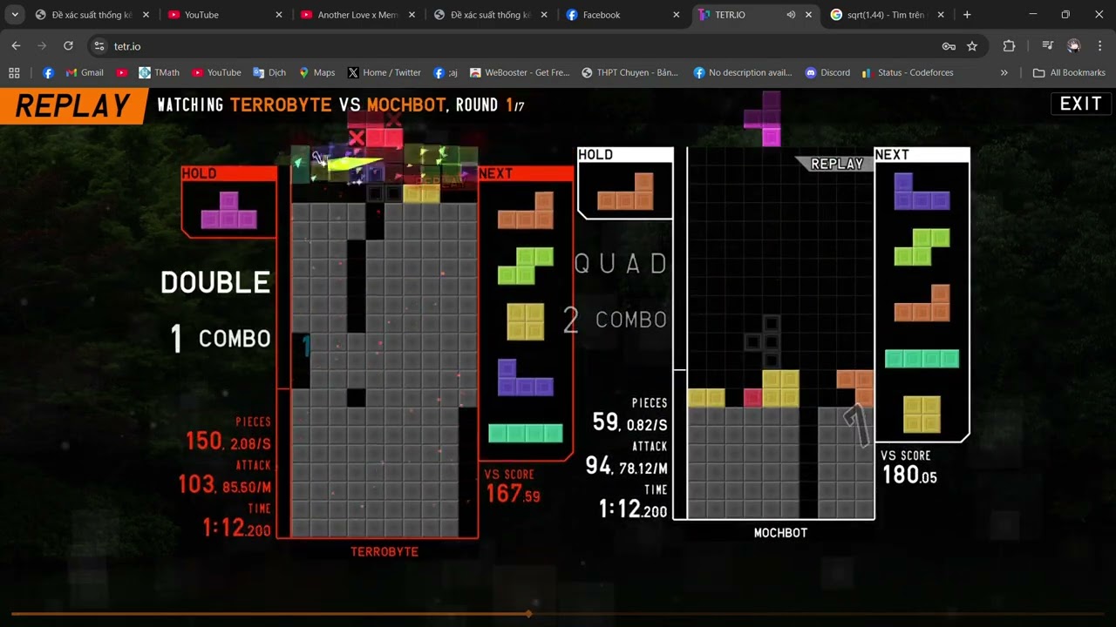
Task: Close the Another Love x Mem tab
Action: (x=412, y=15)
